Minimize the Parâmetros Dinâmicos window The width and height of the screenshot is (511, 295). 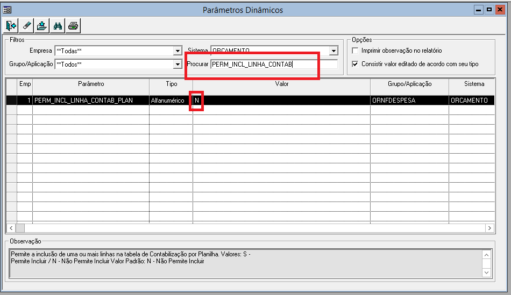tap(478, 10)
